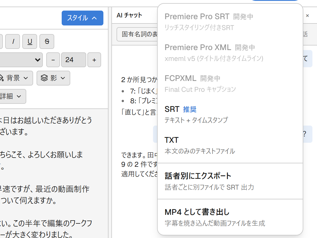Click the AI チャット panel title
The height and width of the screenshot is (238, 317).
[129, 15]
